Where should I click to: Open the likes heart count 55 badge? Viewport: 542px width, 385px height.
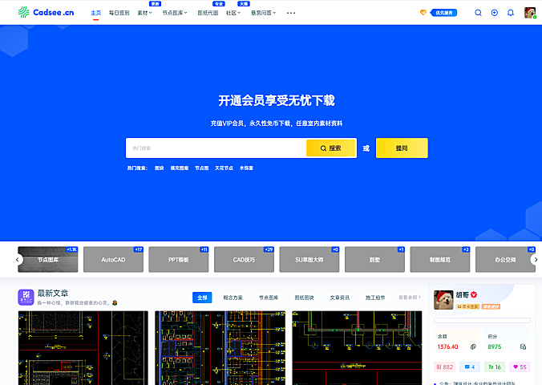(x=520, y=367)
